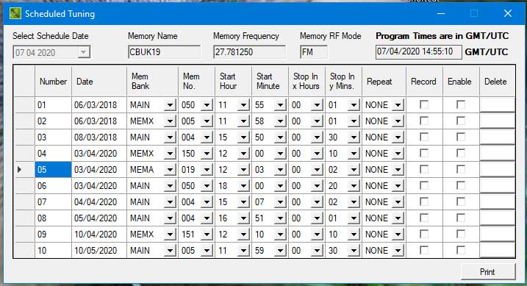Click the Number column header

[x=53, y=82]
